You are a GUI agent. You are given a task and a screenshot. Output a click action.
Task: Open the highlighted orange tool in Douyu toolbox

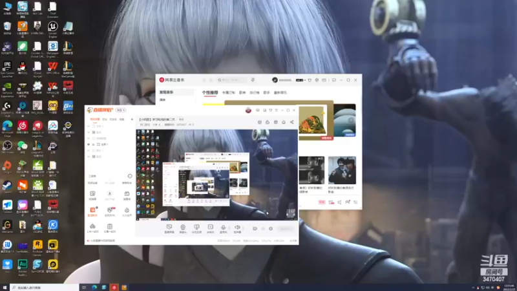tap(92, 211)
